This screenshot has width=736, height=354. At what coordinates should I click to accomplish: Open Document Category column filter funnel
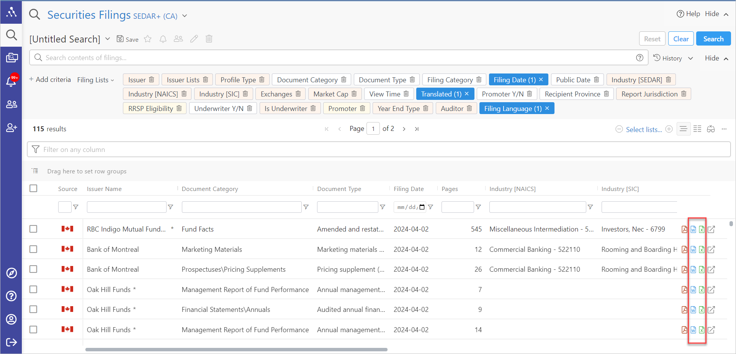[306, 207]
